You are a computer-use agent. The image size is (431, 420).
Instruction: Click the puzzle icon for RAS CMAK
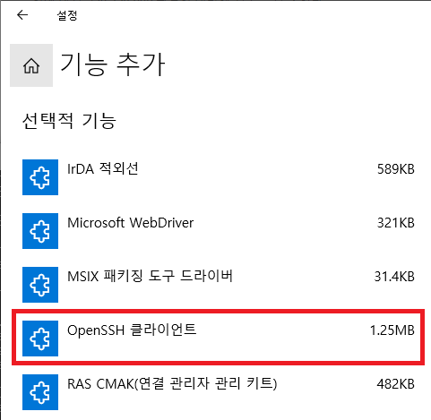[x=40, y=392]
